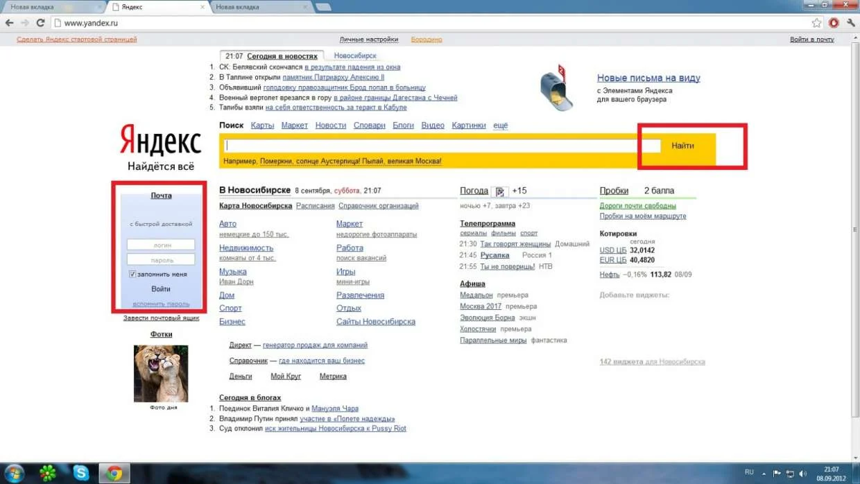Click the yellow Найти search button
Screen dimensions: 860x484
(682, 146)
